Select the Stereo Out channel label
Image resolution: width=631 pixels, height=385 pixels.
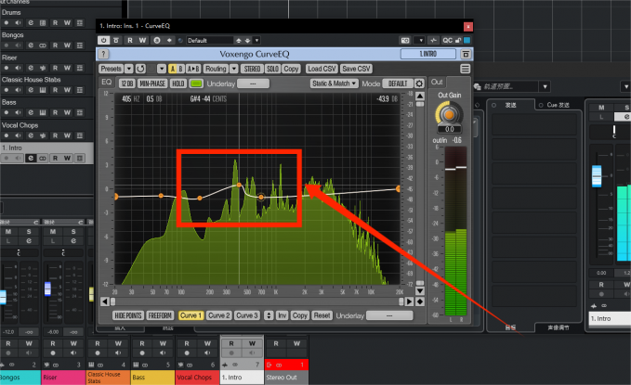[x=286, y=378]
